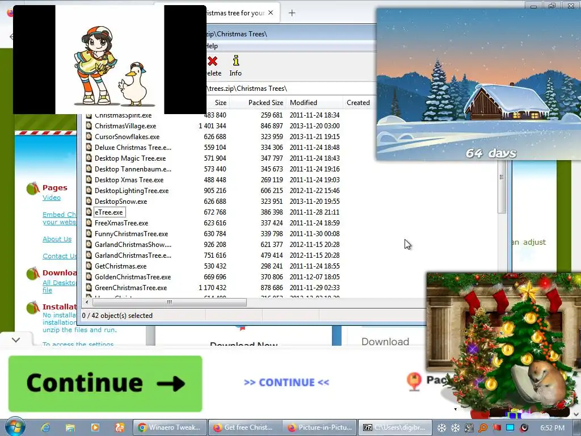Click the Embed Christmas on your website link

point(59,219)
